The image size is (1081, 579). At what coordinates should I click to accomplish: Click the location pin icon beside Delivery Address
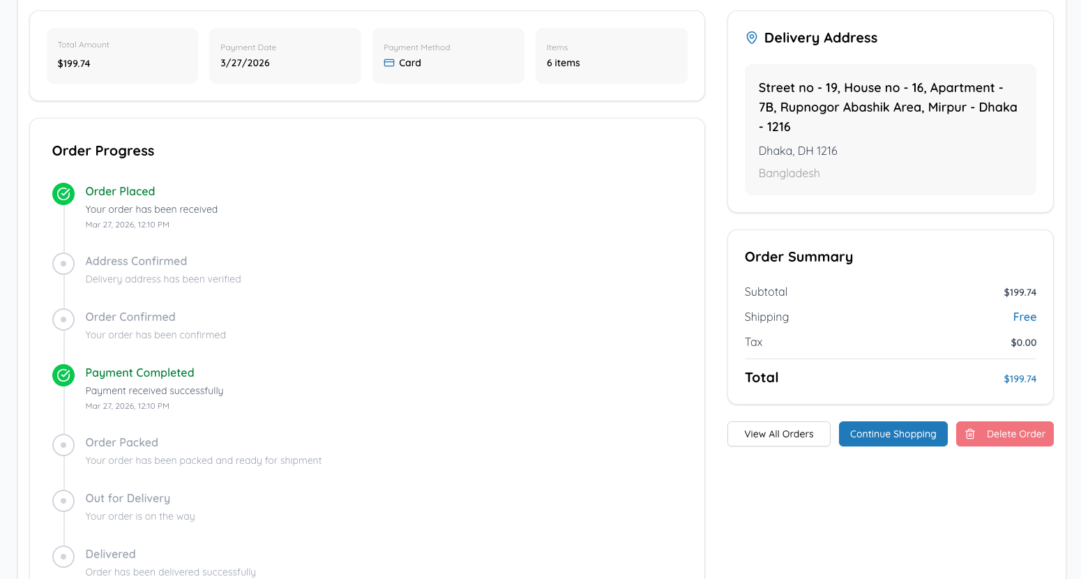(751, 38)
